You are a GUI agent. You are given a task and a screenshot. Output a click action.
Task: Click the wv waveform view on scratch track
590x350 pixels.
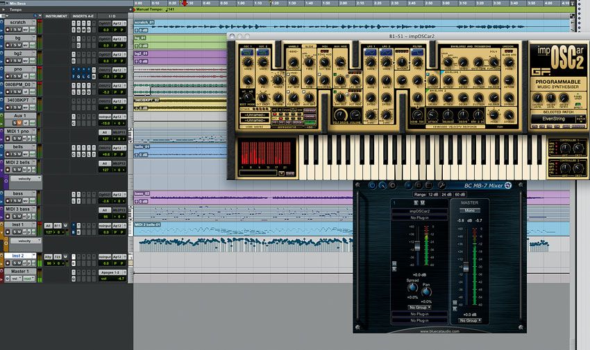[25, 29]
